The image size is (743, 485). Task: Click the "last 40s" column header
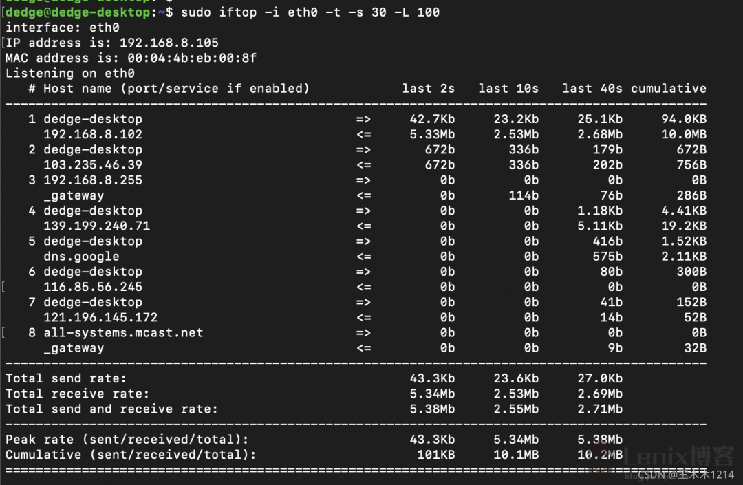[x=592, y=88]
